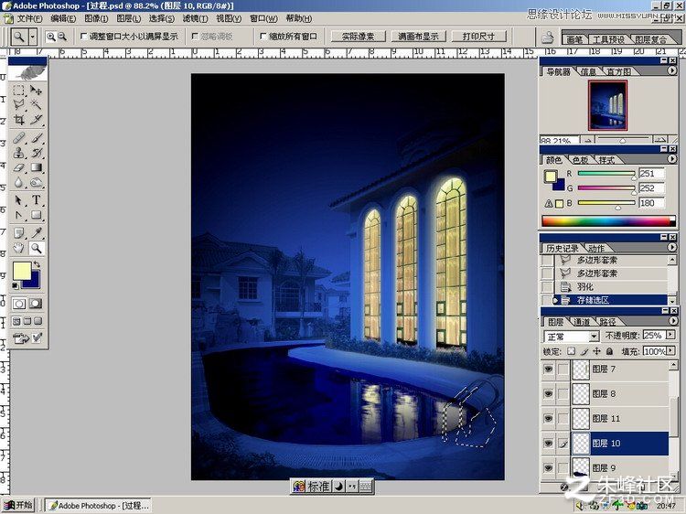The width and height of the screenshot is (686, 514).
Task: Open the fill 填充 slider arrow
Action: tap(670, 351)
